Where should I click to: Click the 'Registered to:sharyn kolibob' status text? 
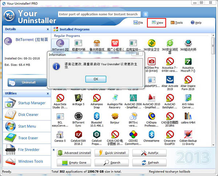(x=169, y=172)
